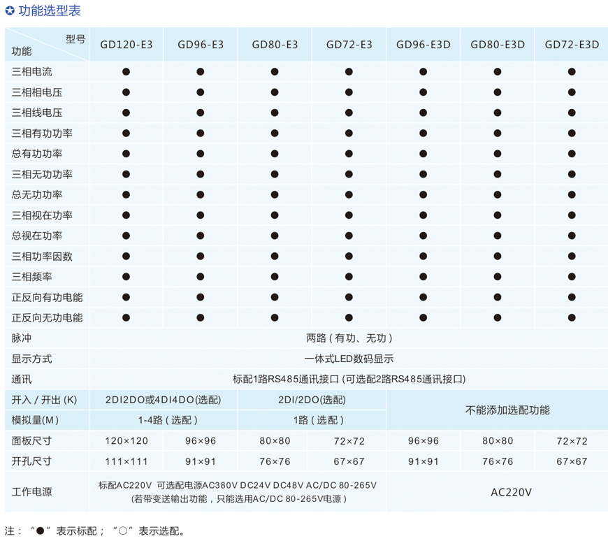The height and width of the screenshot is (541, 608).
Task: Select the 三相无功功率 row label
Action: point(42,174)
